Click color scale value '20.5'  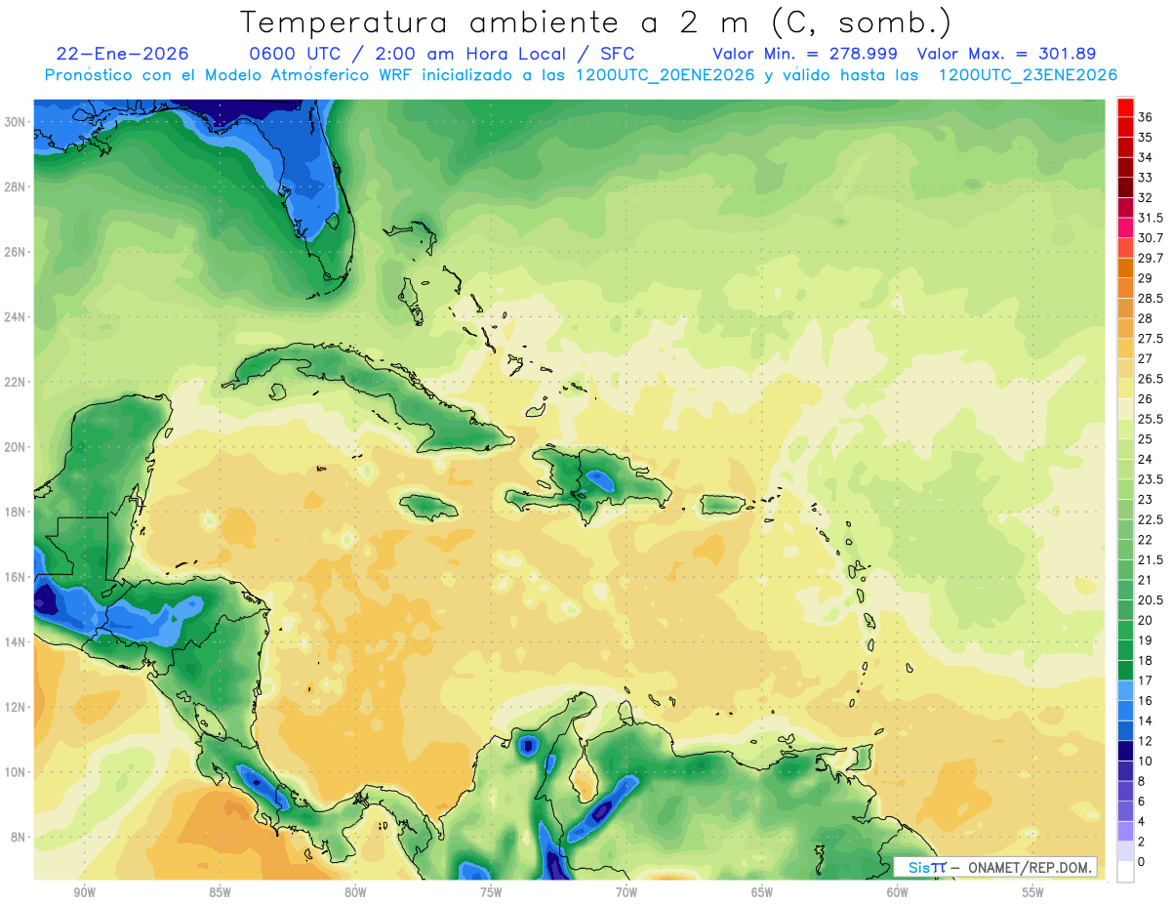point(1151,599)
